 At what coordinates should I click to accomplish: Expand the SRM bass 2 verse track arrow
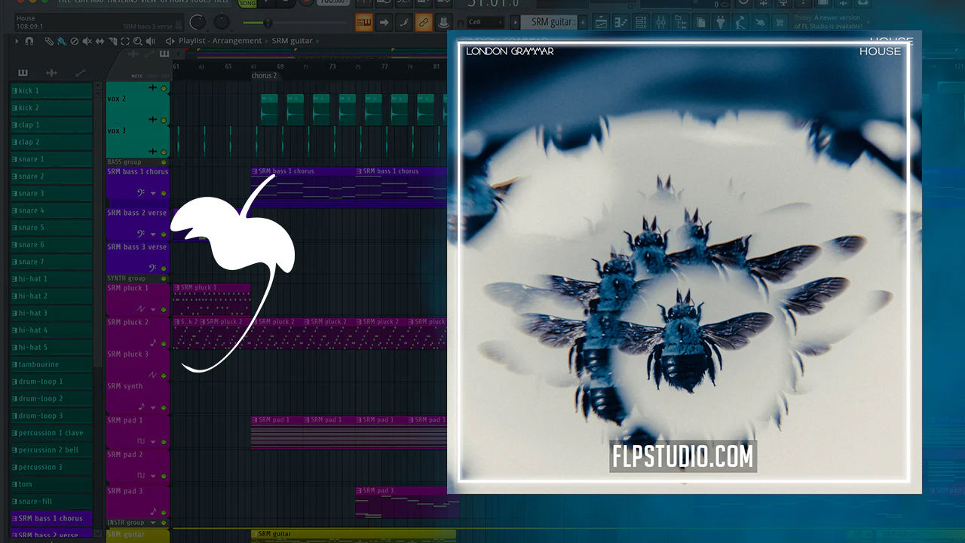(x=153, y=235)
